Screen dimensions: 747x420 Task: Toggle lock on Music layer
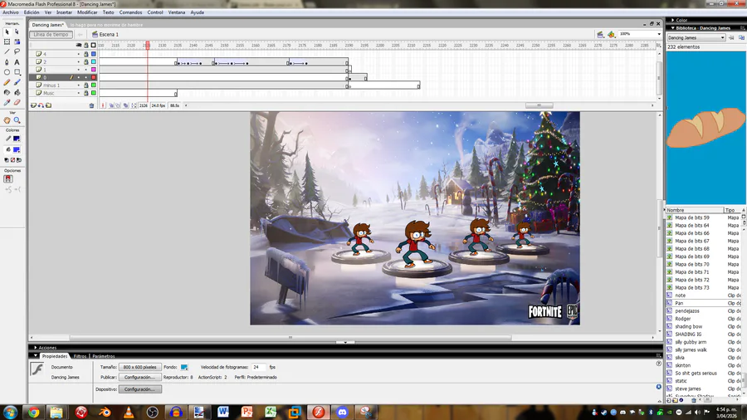[86, 93]
